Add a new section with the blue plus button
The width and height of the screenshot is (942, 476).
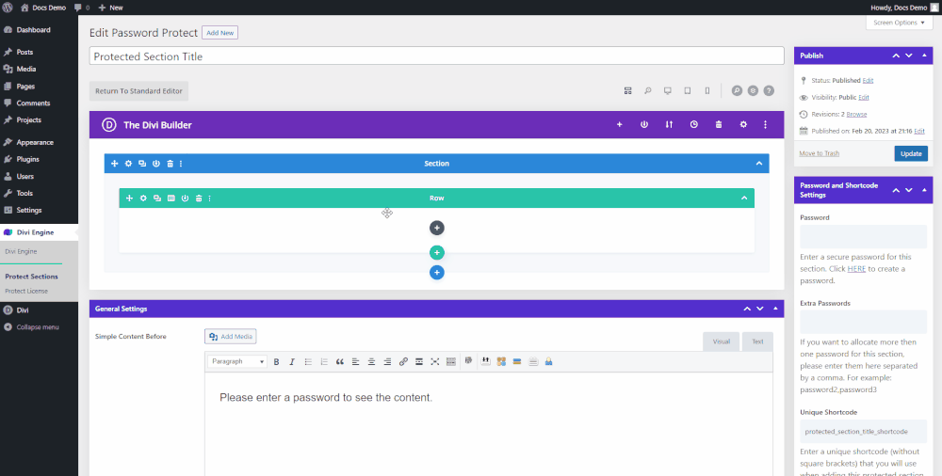436,272
